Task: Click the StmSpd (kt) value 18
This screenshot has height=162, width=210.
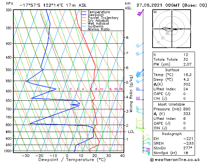Action: pos(186,153)
